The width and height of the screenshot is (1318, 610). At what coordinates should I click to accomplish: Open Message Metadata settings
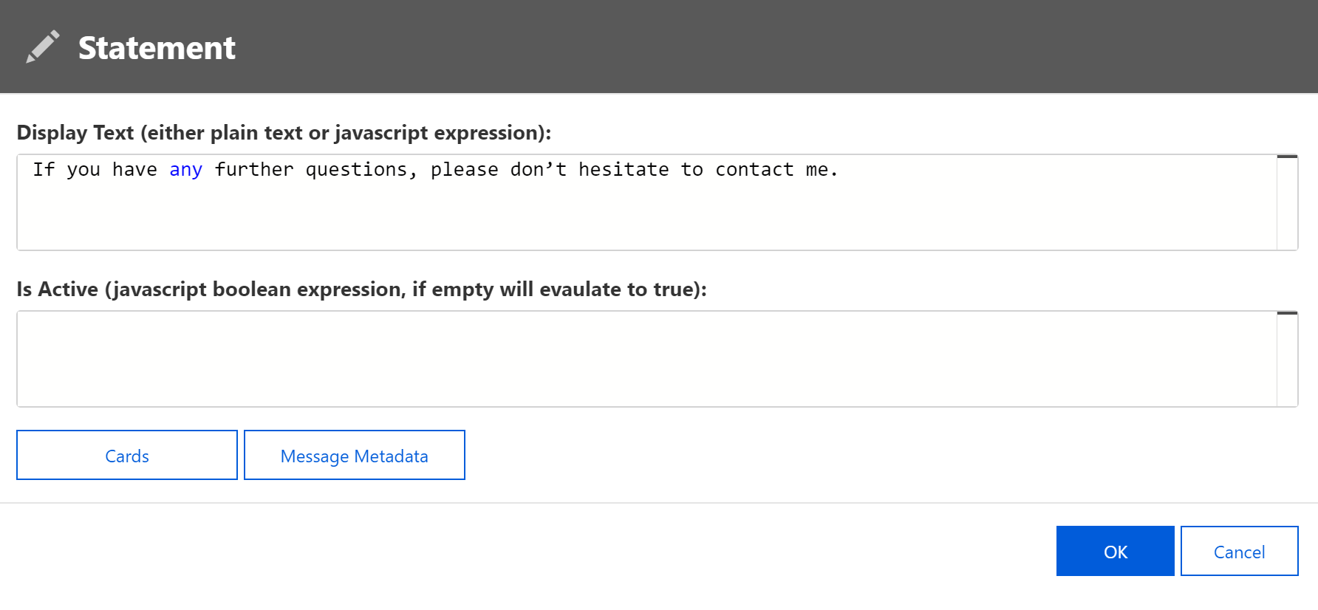click(x=355, y=455)
